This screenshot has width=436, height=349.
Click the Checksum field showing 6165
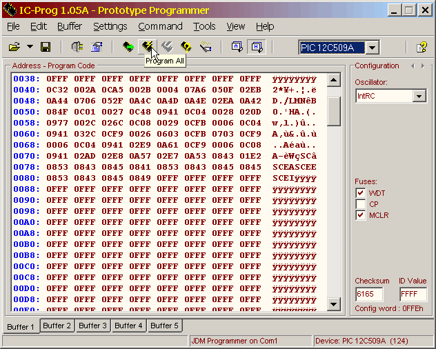tap(369, 295)
